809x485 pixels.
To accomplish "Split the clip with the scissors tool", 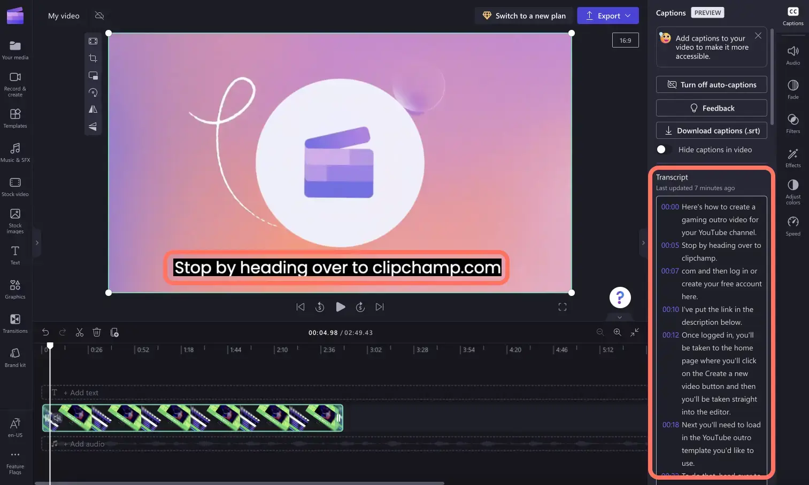I will coord(79,332).
